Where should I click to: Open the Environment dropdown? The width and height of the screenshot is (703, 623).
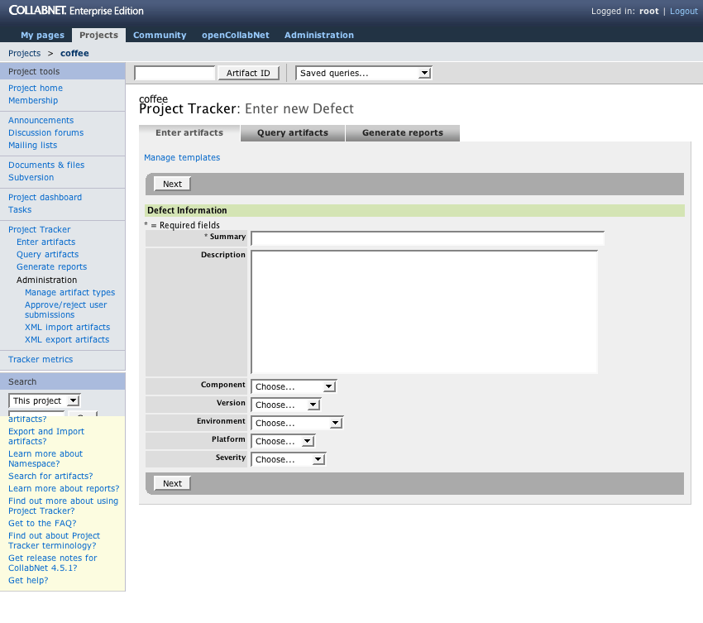[296, 423]
